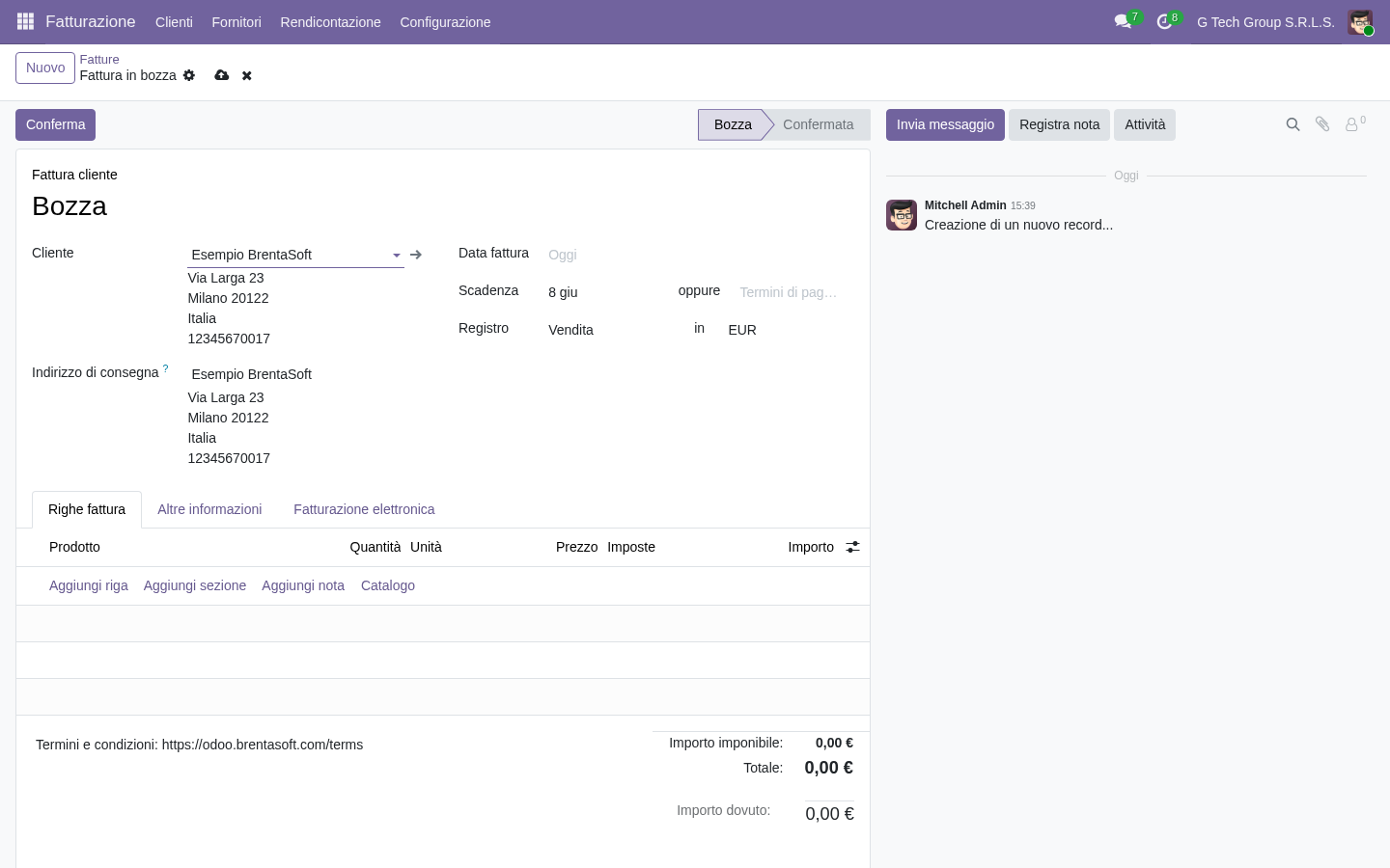Screen dimensions: 1390x868
Task: Click the Importo column header
Action: 811,547
